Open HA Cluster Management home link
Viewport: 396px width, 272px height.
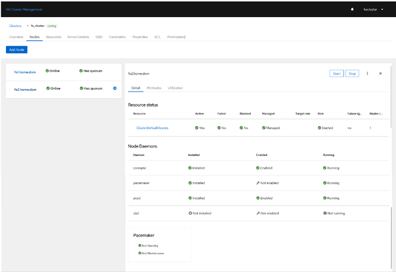click(x=24, y=9)
